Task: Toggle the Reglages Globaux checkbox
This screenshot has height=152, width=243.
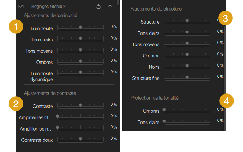Action: coord(21,6)
